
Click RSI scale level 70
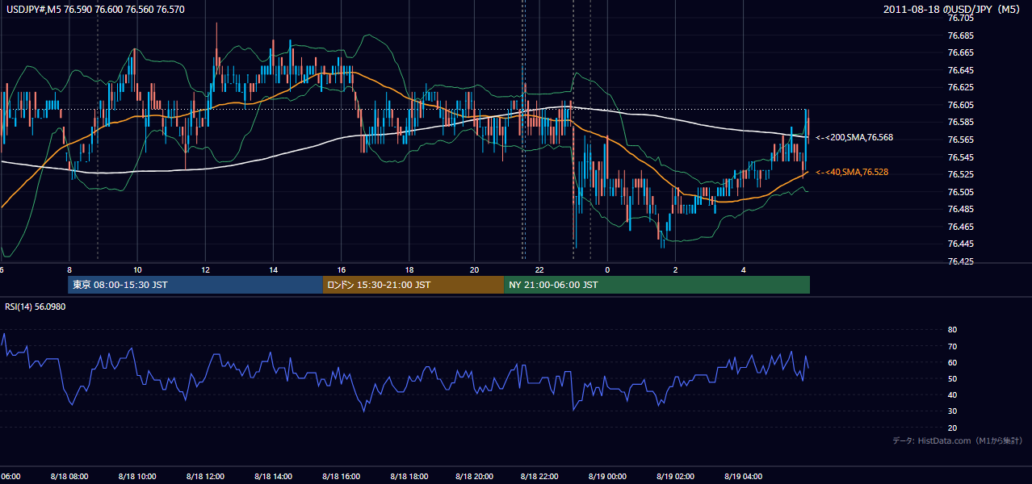coord(952,347)
